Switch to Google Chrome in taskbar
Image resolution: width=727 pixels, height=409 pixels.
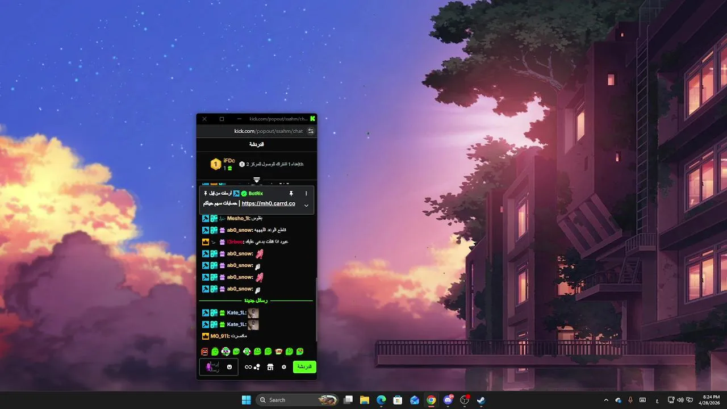pos(432,400)
